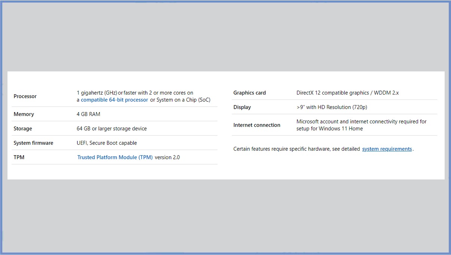This screenshot has height=255, width=451.
Task: Select the Storage row label
Action: 23,129
